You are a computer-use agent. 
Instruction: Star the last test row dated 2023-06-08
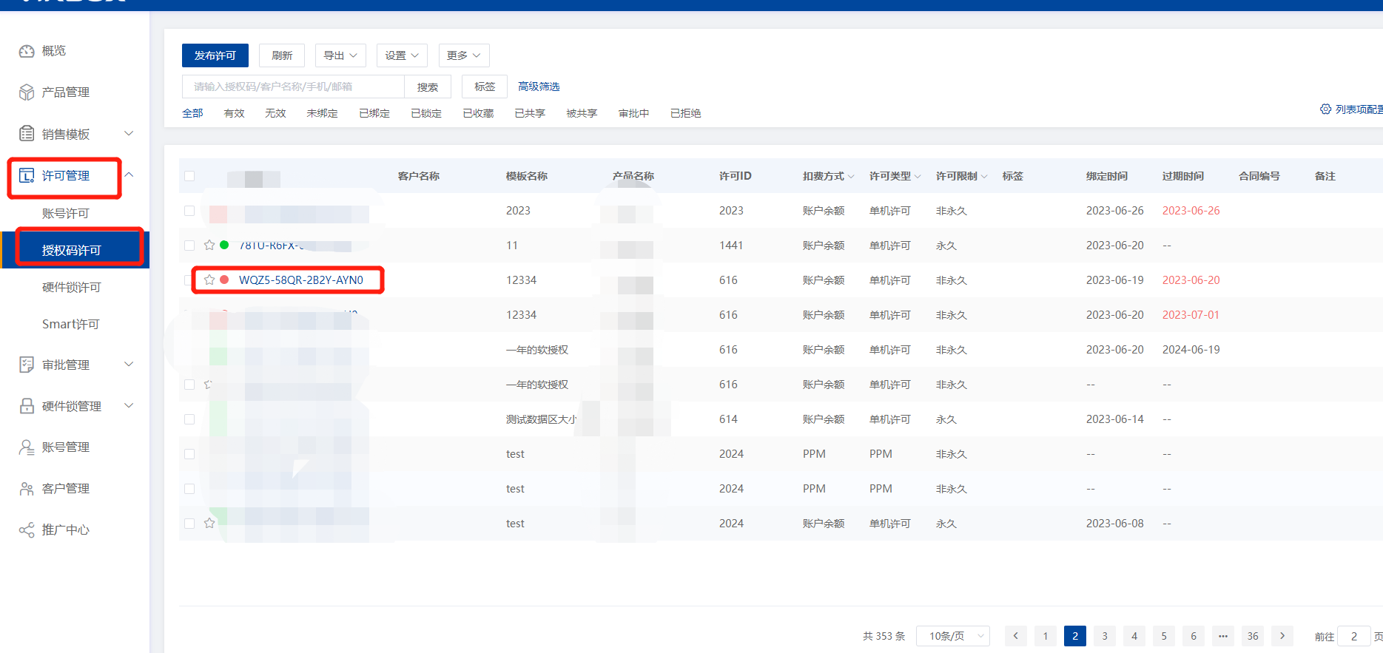(209, 524)
